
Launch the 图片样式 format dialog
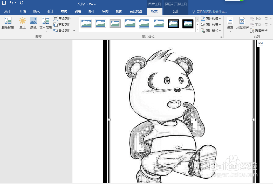point(221,37)
